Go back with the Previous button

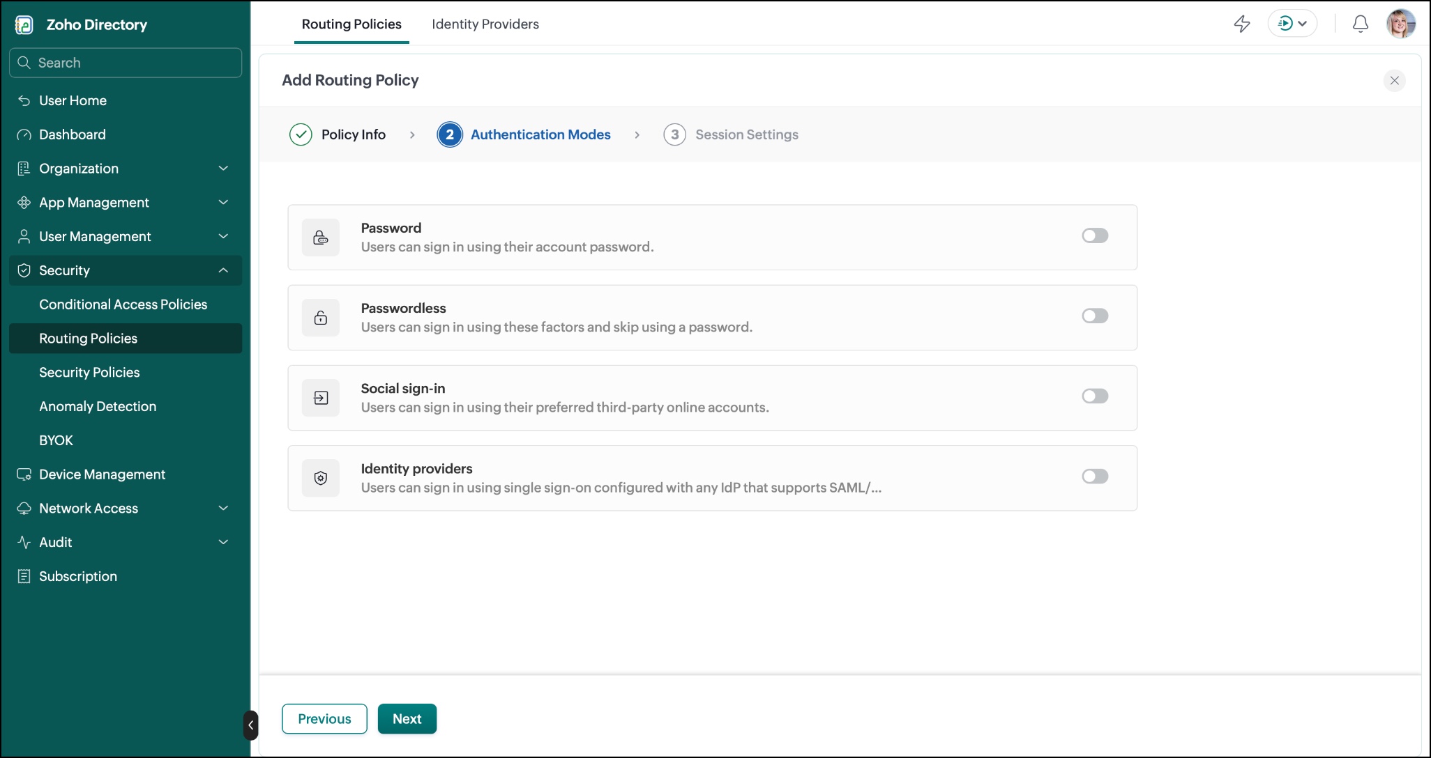click(x=324, y=718)
